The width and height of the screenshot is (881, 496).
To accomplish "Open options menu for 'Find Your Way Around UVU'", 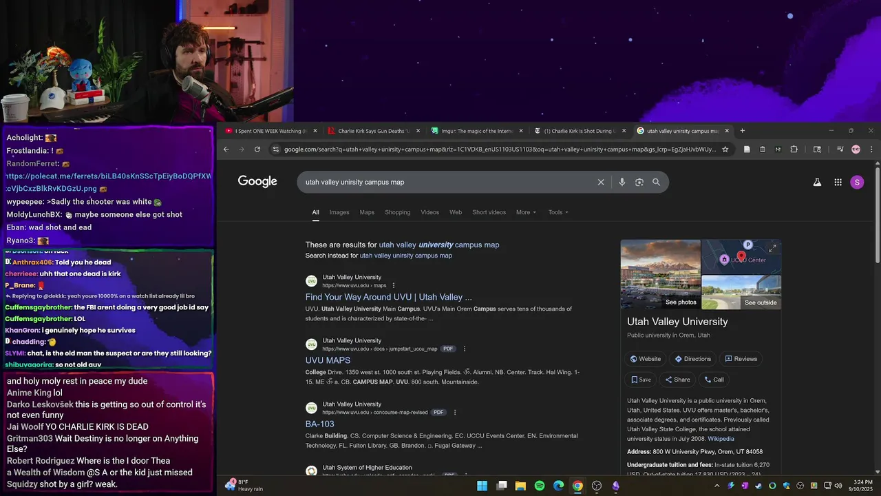I will [x=394, y=285].
